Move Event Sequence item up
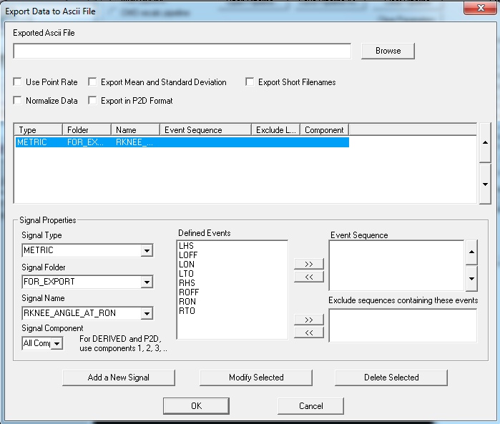Viewport: 500px width, 424px height. [x=471, y=252]
